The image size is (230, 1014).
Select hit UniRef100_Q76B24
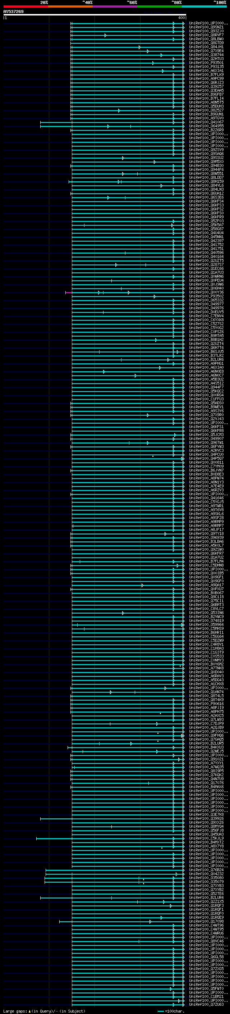point(206,870)
